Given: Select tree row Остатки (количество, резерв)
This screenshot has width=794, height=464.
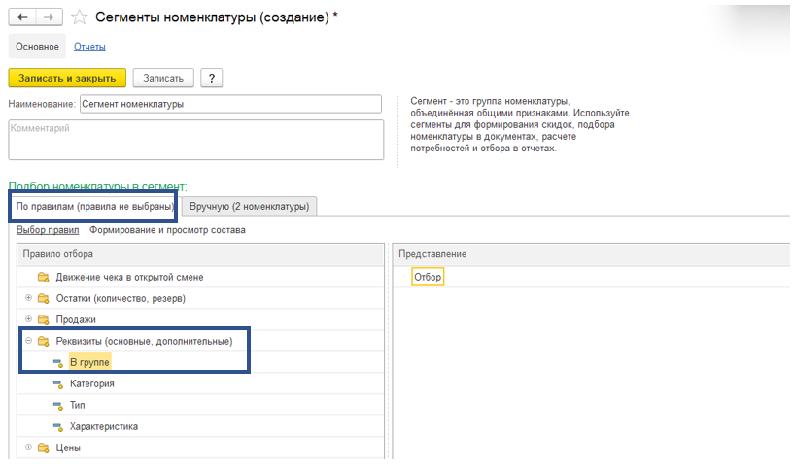Looking at the screenshot, I should click(x=200, y=299).
